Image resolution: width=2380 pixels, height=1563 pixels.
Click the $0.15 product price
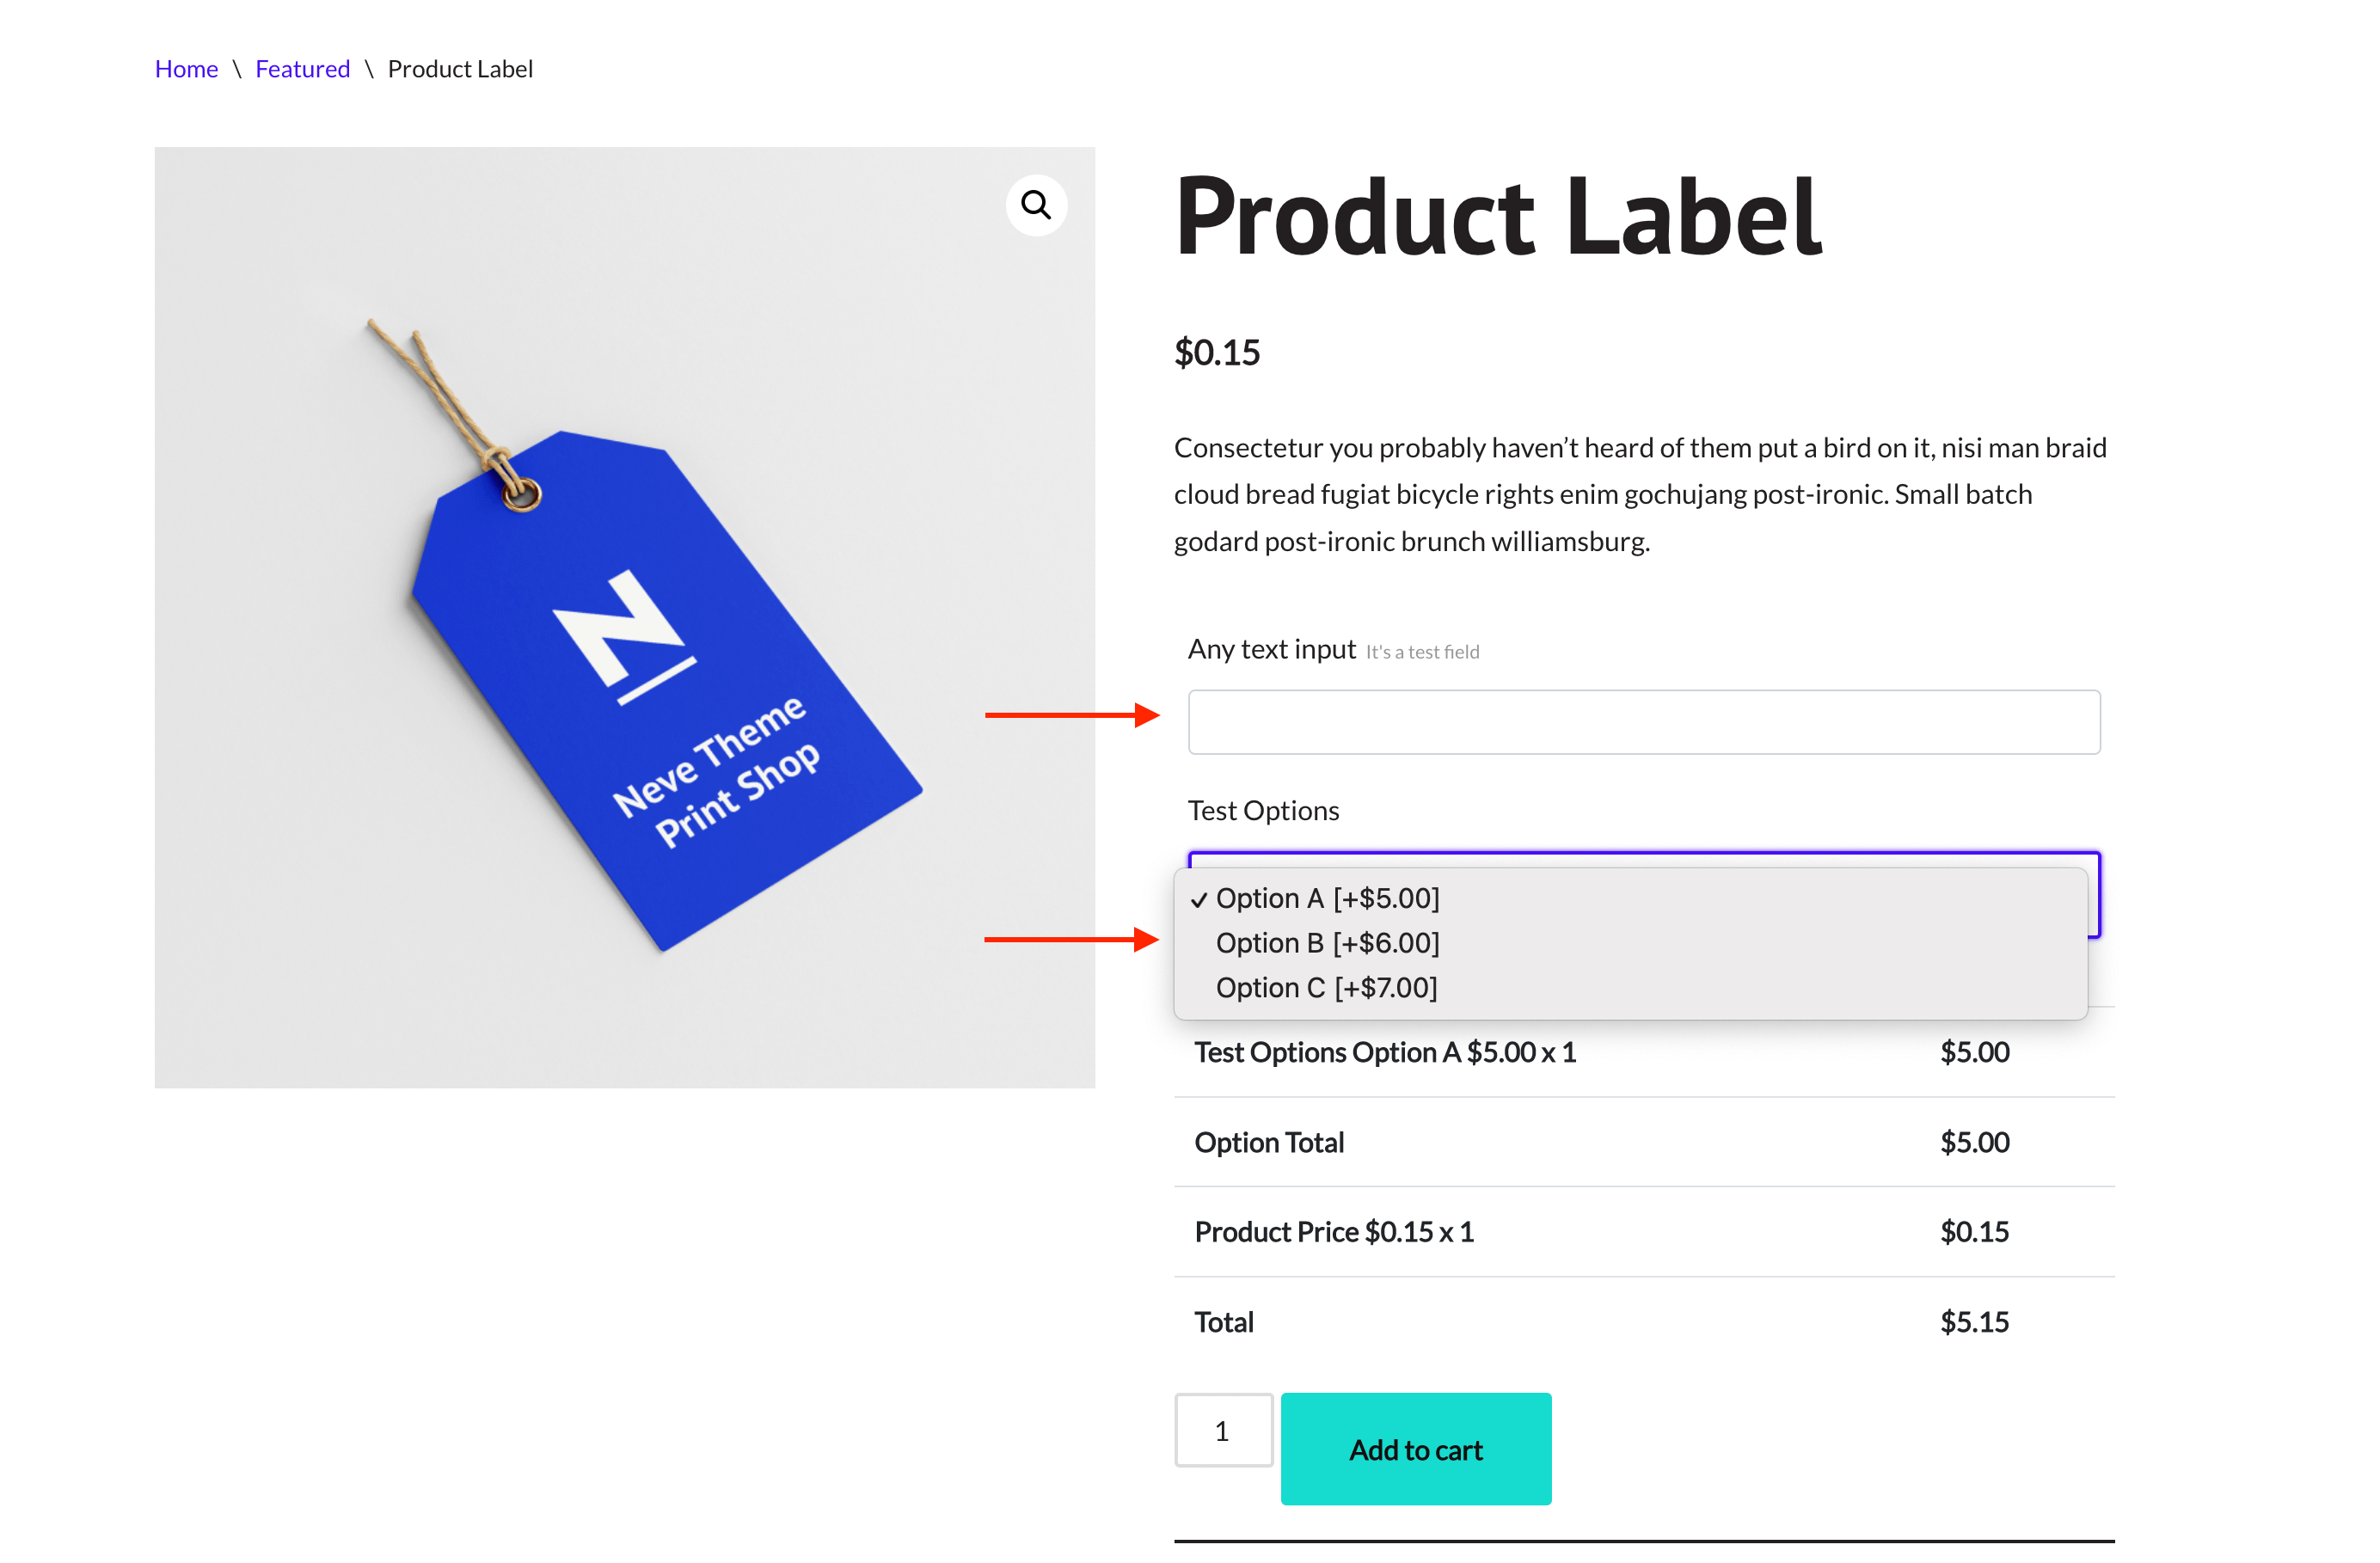[x=1217, y=352]
